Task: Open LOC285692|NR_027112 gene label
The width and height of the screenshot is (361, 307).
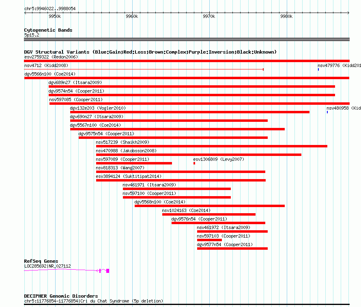Action: [47, 266]
